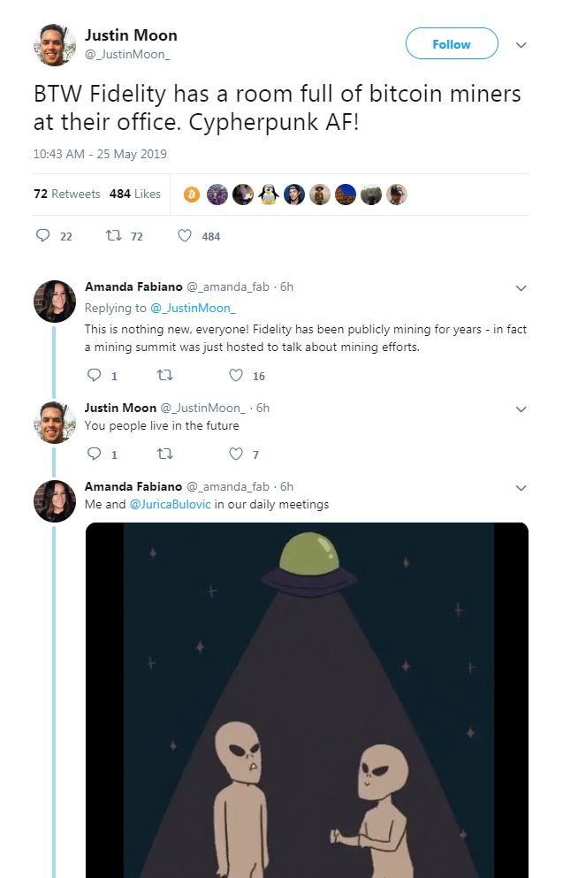The image size is (563, 878).
Task: Reply to 'You people live in the future'
Action: [x=94, y=454]
